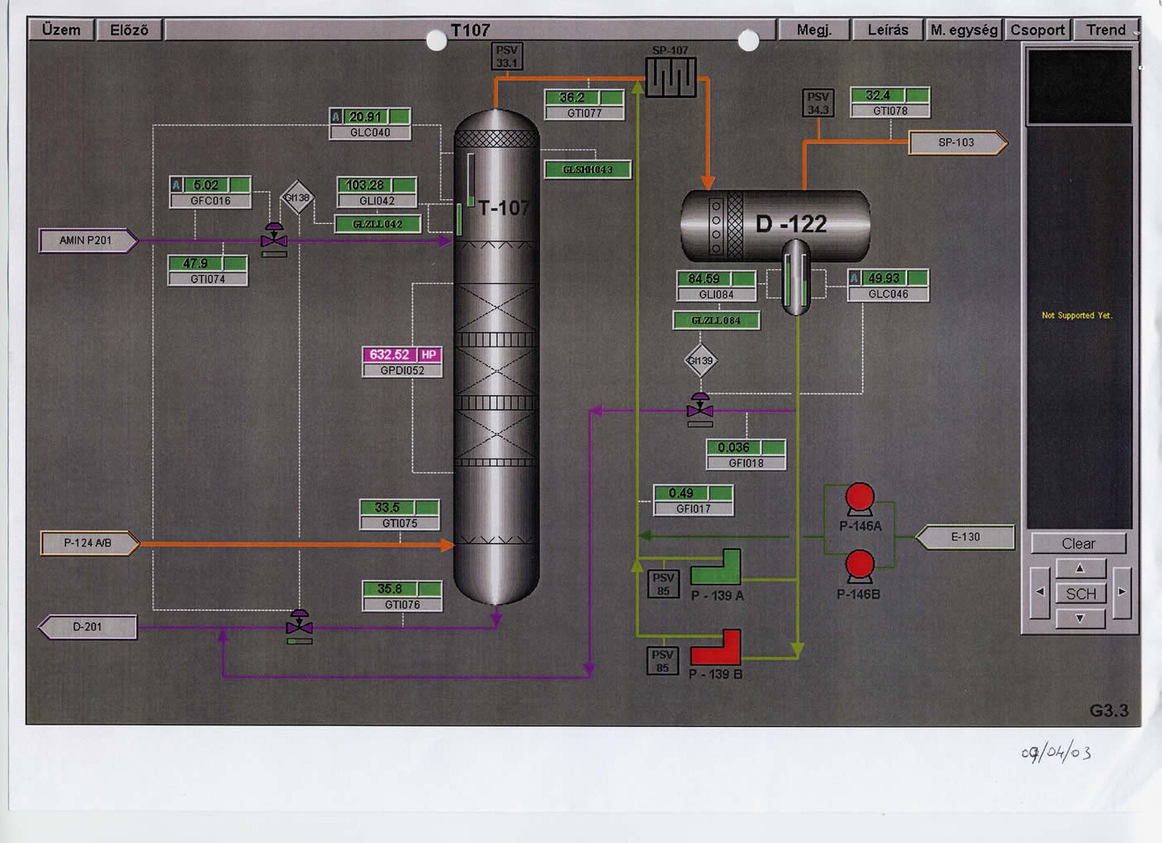Click the GI138 diamond indicator
1162x843 pixels.
click(297, 198)
